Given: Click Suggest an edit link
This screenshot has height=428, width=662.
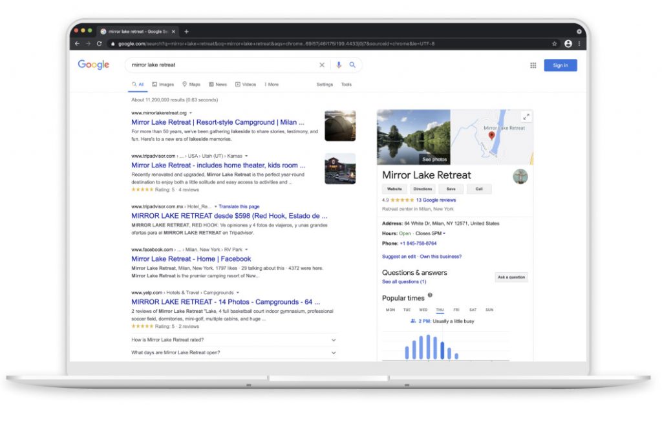Looking at the screenshot, I should (x=399, y=257).
